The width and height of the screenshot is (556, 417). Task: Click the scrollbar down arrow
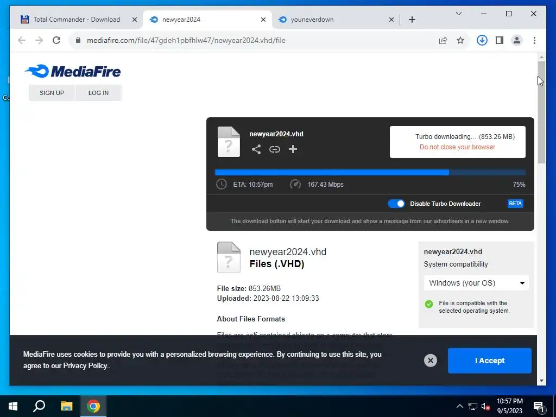coord(541,381)
